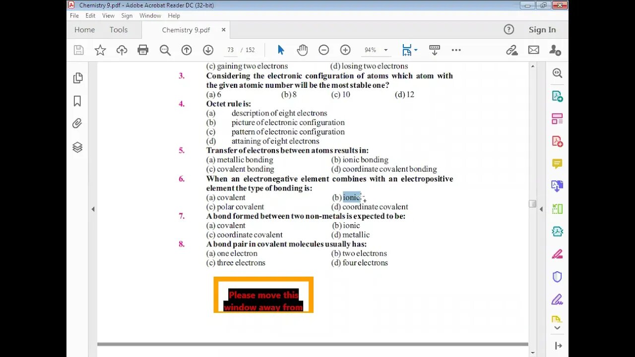Open the Fill & Sign pen tool
Viewport: 635px width, 357px height.
click(557, 299)
